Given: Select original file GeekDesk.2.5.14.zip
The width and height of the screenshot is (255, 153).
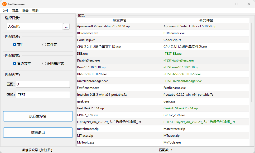Looking at the screenshot, I should click(x=90, y=108).
